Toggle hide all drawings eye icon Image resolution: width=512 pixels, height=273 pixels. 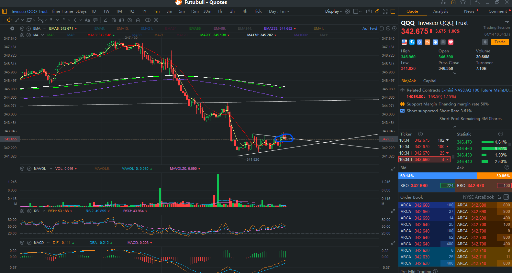(x=130, y=20)
